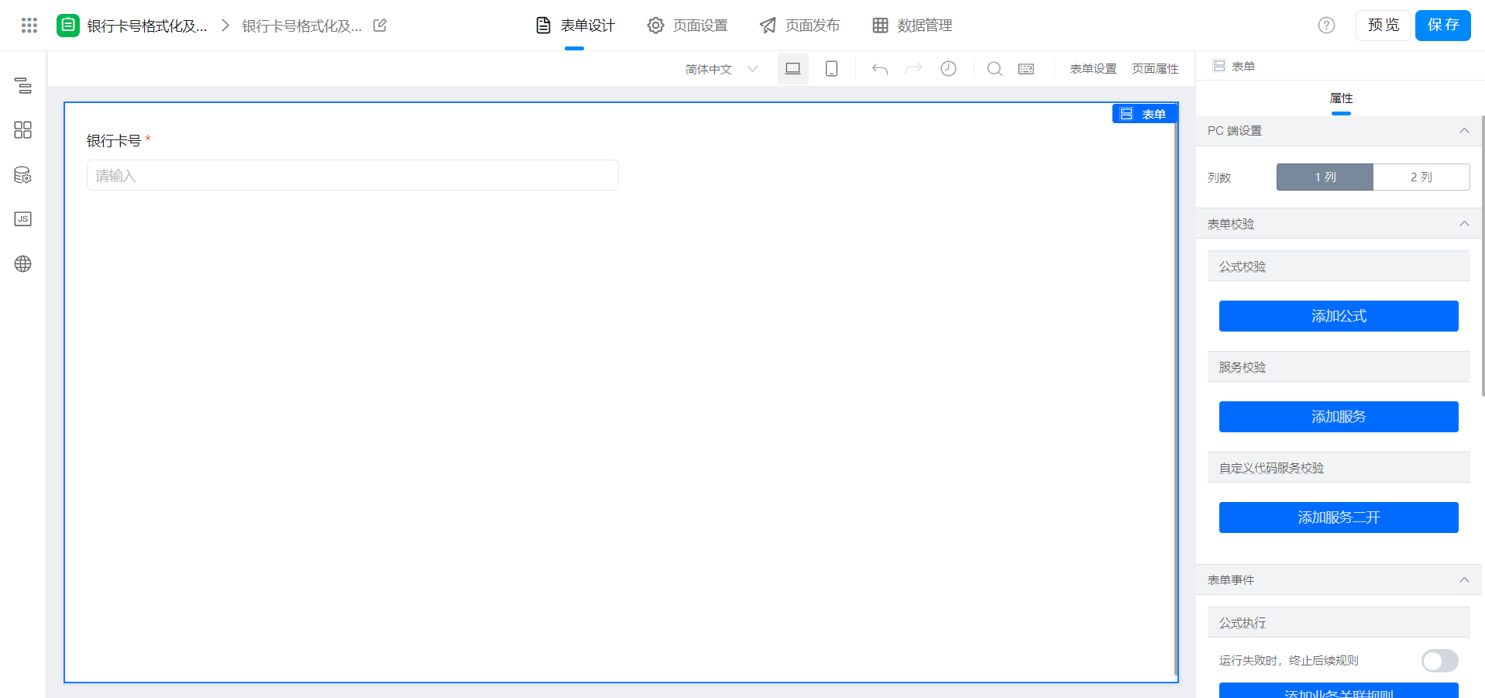Open the 简体中文 language dropdown

click(721, 69)
